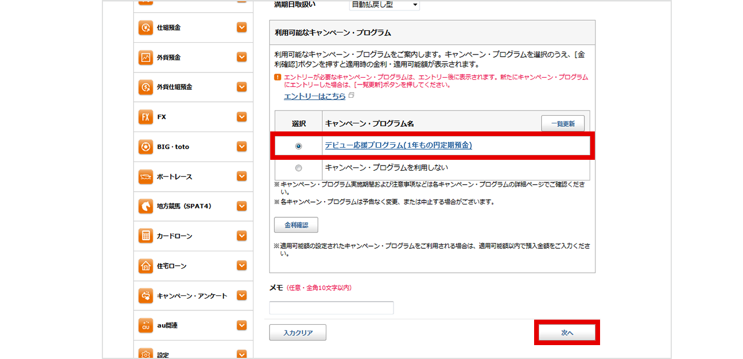The image size is (743, 359).
Task: Select the デビュー応援プログラム radio button
Action: click(299, 146)
